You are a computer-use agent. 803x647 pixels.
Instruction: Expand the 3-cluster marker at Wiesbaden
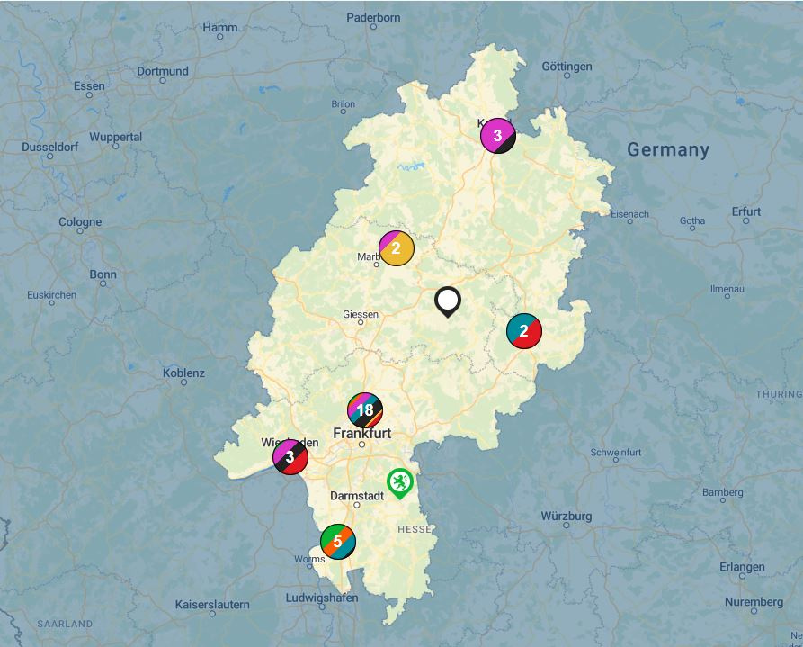[x=290, y=457]
